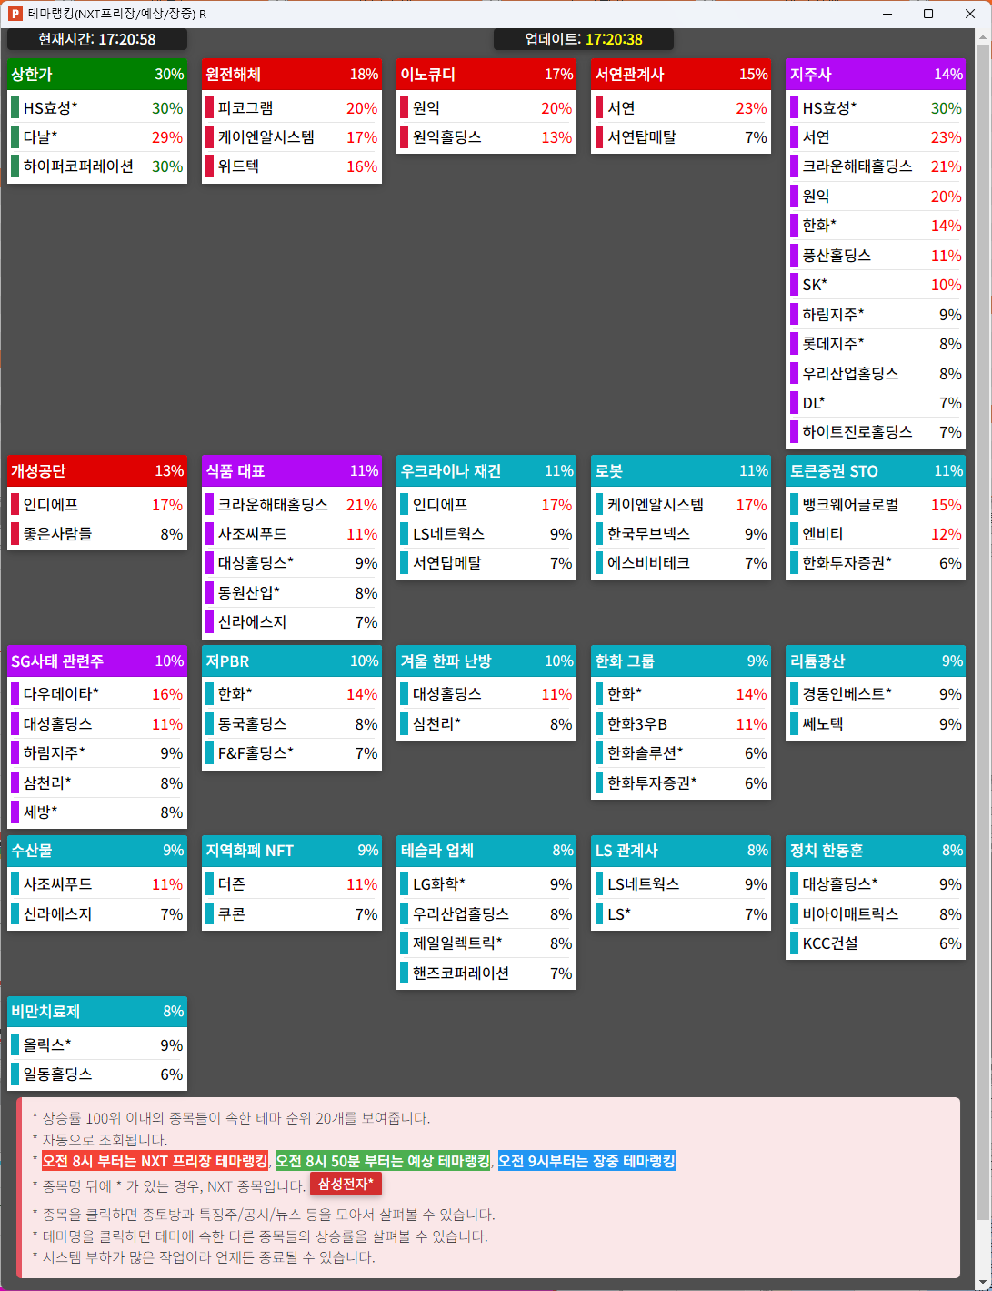Click 쿠콘 stock row
This screenshot has height=1291, width=992.
292,914
